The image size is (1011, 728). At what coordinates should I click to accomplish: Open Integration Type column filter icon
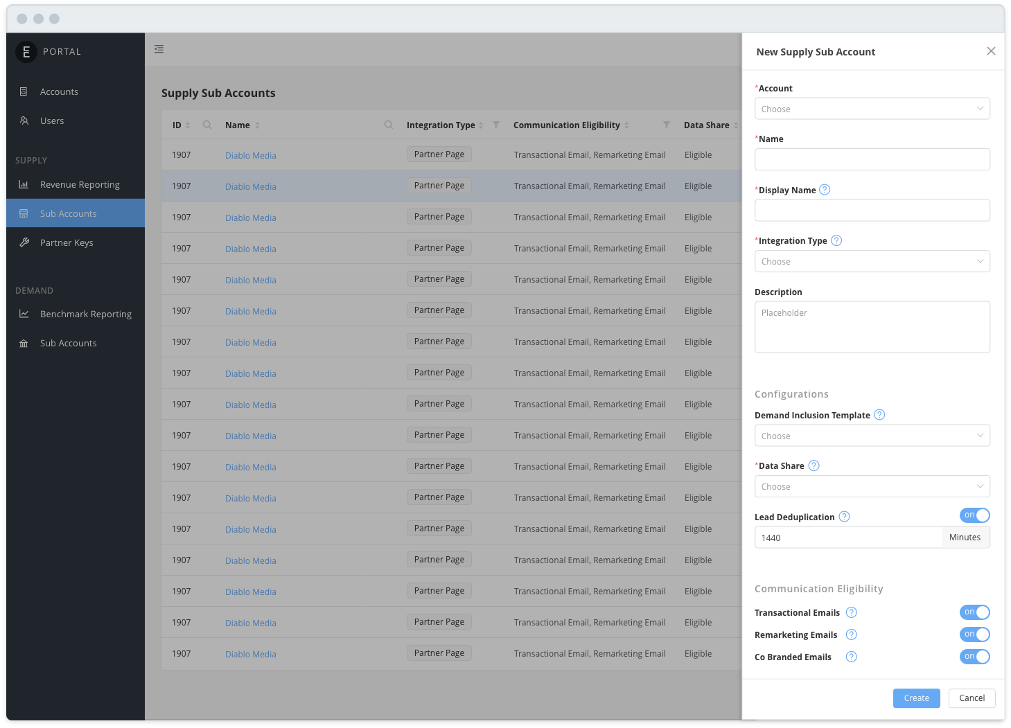coord(496,125)
